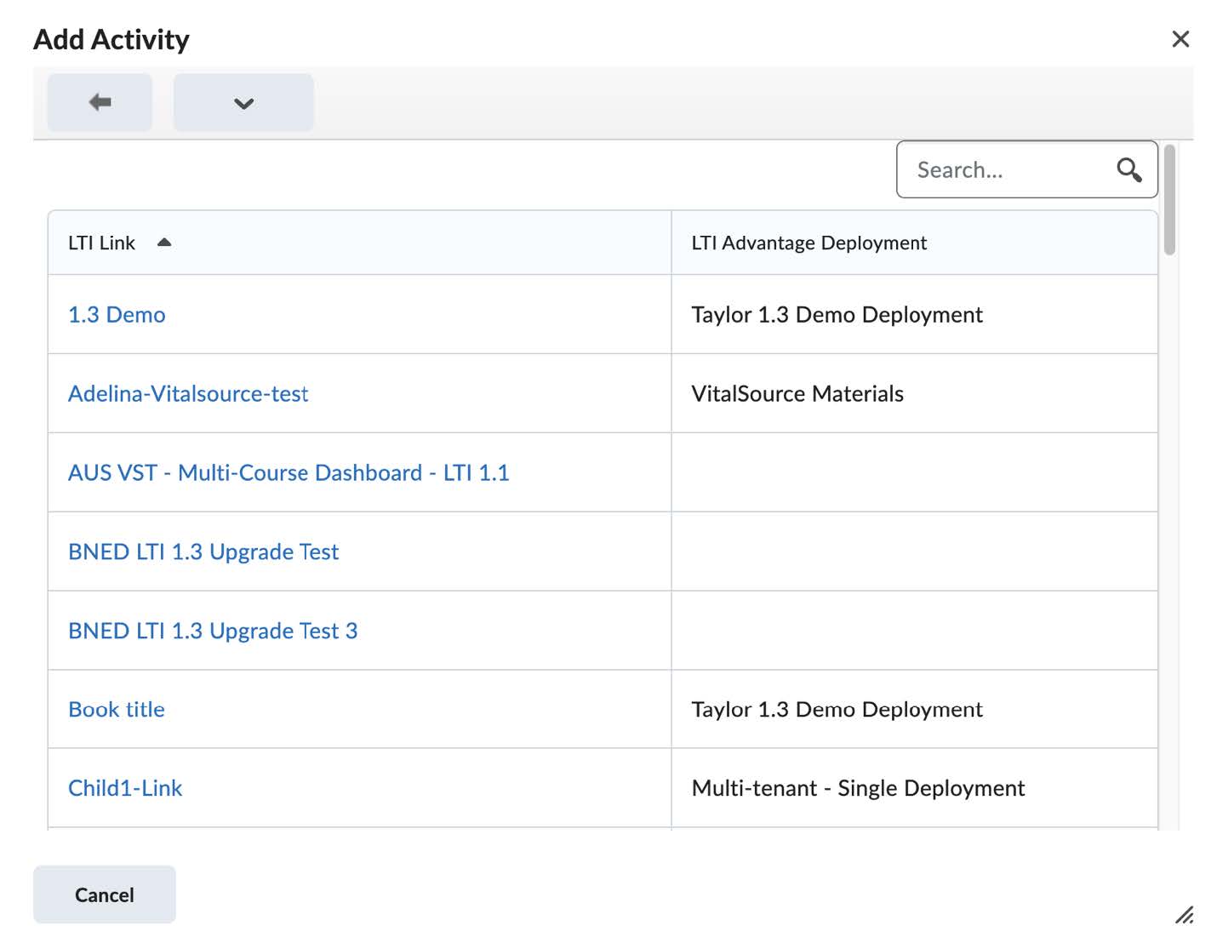Click the dialog resize handle icon
Viewport: 1217px width, 943px height.
[x=1184, y=915]
